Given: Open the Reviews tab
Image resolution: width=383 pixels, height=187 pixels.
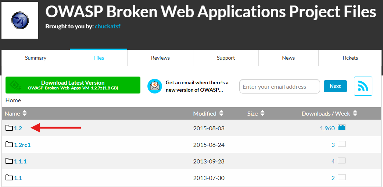Looking at the screenshot, I should point(160,58).
